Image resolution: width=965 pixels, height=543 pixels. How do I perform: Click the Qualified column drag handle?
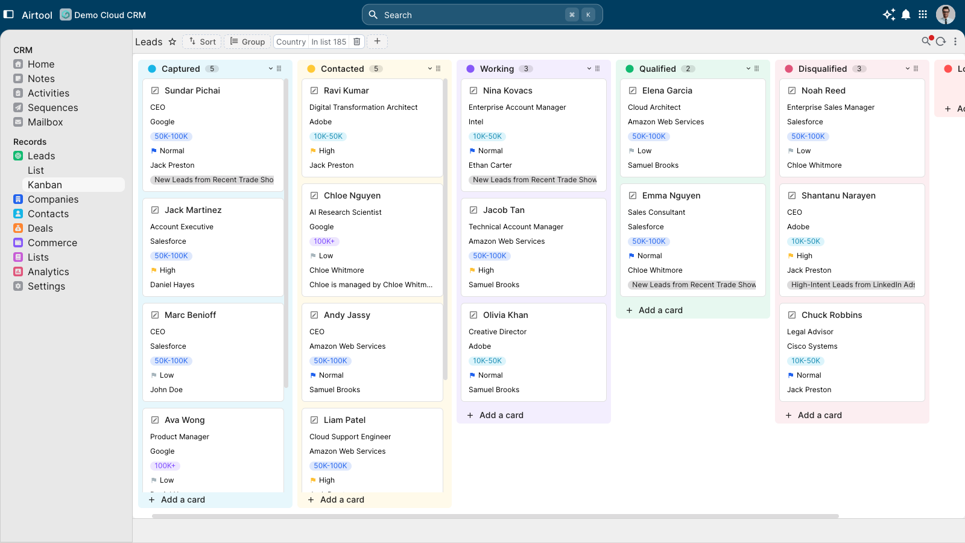pyautogui.click(x=757, y=69)
